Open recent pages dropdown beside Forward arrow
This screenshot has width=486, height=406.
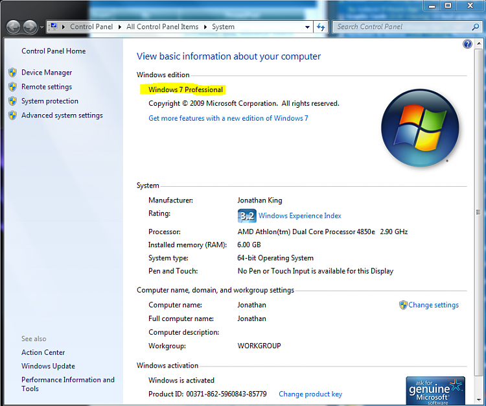41,27
